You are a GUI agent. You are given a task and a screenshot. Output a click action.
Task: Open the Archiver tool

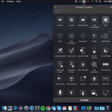coord(60,20)
